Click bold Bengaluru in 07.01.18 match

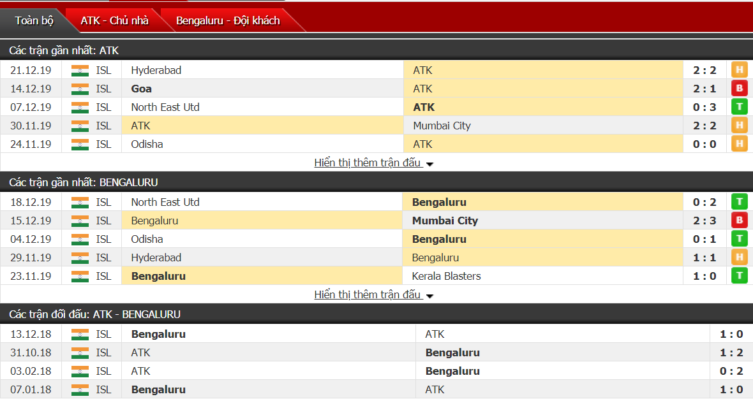click(x=158, y=389)
